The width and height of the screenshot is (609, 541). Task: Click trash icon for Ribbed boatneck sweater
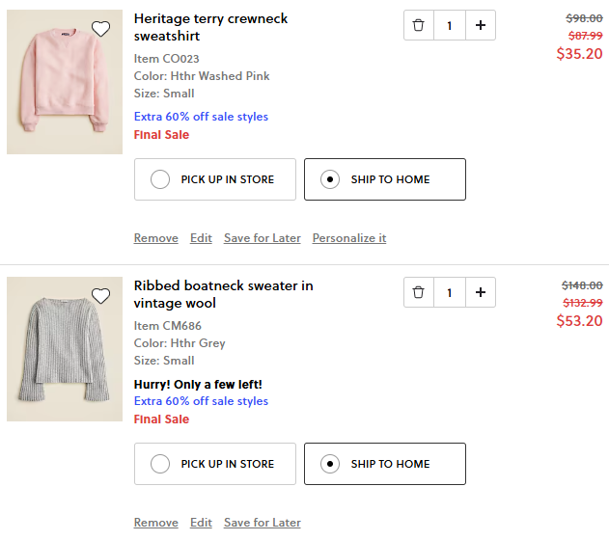click(418, 292)
